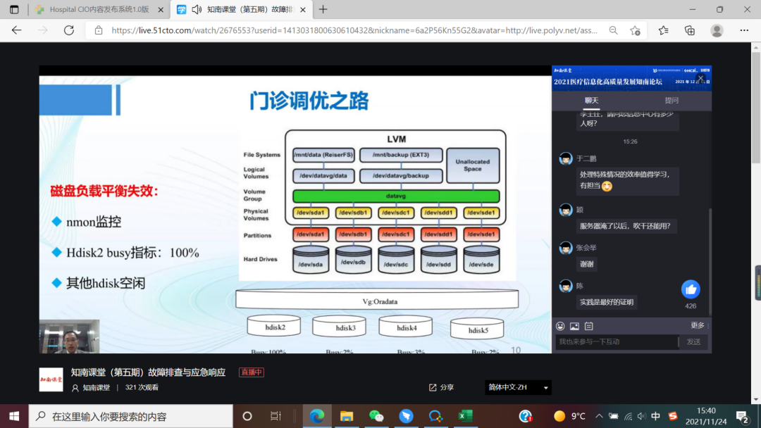Click the chat message input field

tap(617, 341)
